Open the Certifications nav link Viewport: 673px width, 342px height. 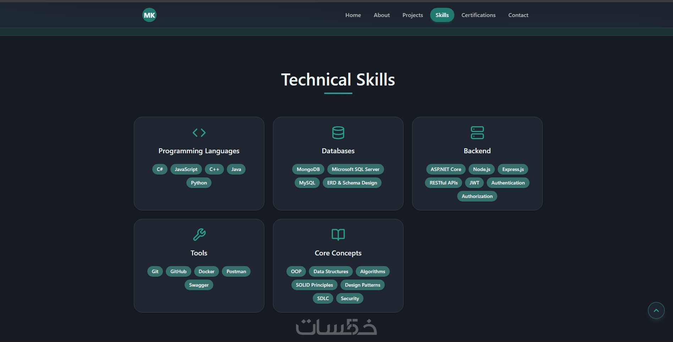[x=478, y=15]
